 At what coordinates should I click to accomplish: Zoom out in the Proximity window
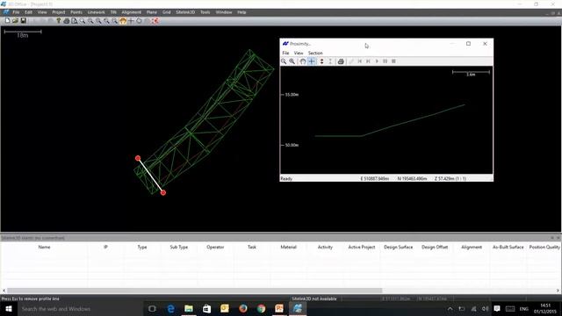pyautogui.click(x=284, y=61)
